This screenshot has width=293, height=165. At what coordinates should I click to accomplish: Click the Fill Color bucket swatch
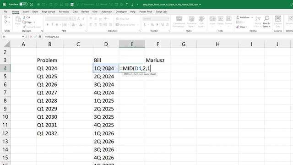coord(73,25)
